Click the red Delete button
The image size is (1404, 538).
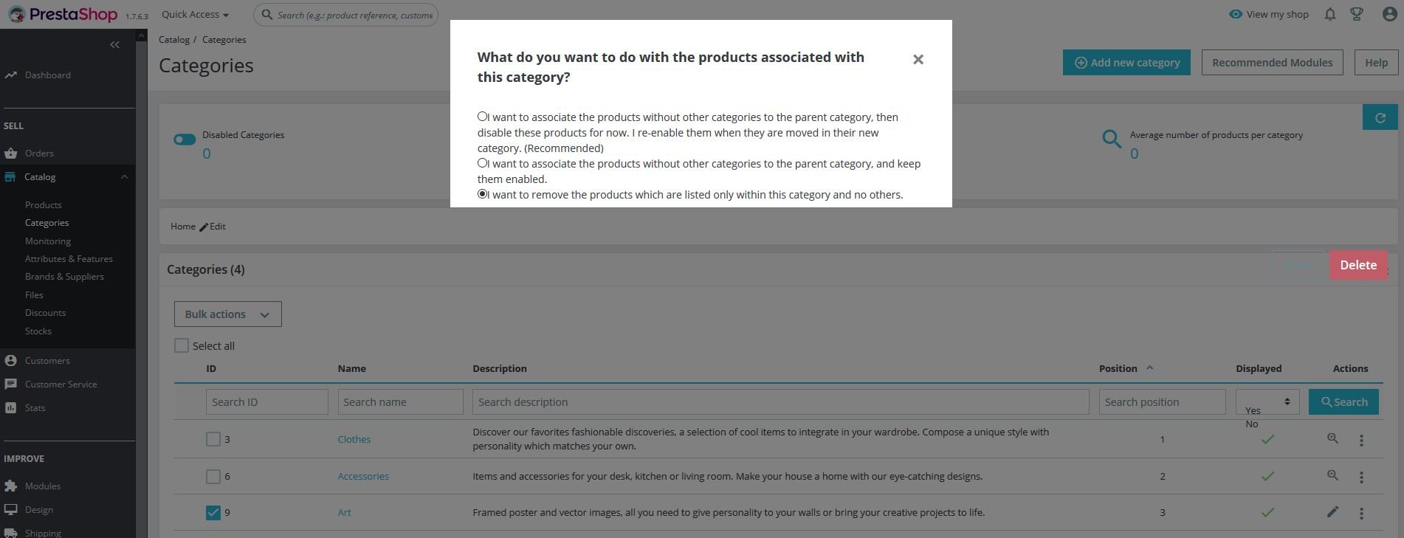[x=1357, y=265]
